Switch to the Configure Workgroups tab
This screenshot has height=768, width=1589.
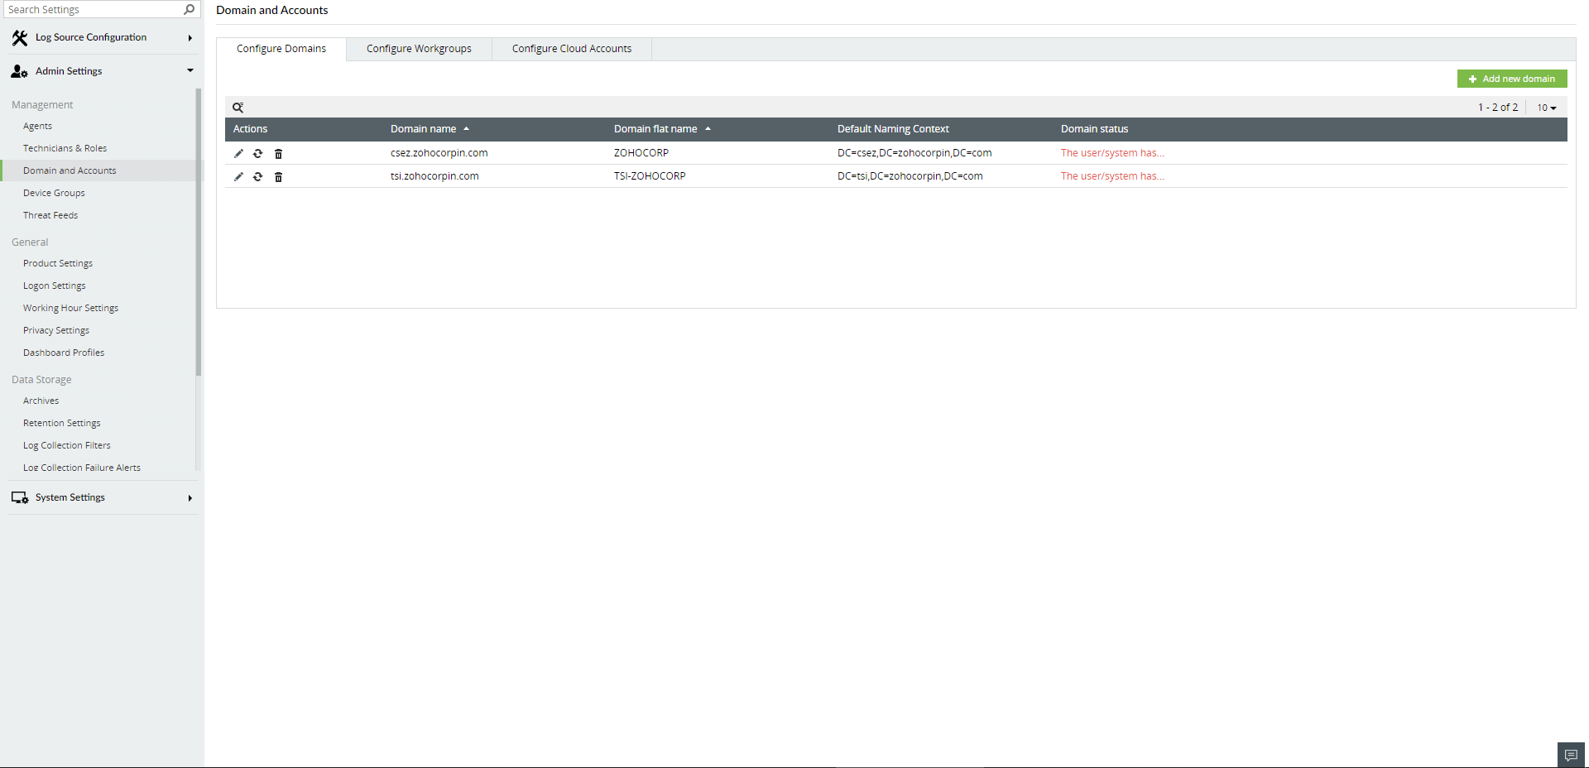click(x=418, y=48)
